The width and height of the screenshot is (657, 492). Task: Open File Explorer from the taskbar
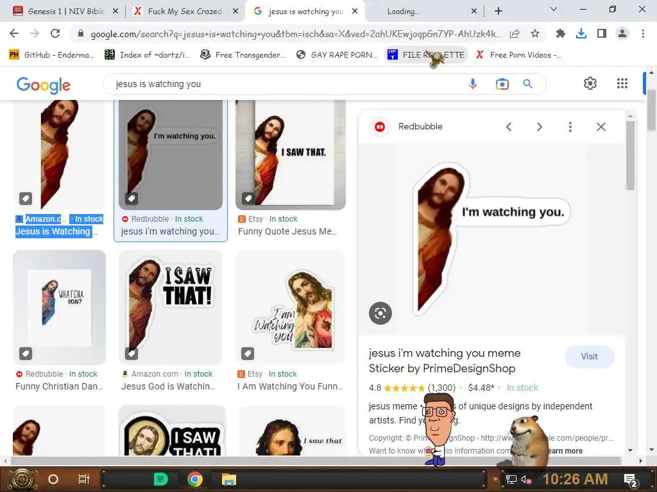point(229,479)
